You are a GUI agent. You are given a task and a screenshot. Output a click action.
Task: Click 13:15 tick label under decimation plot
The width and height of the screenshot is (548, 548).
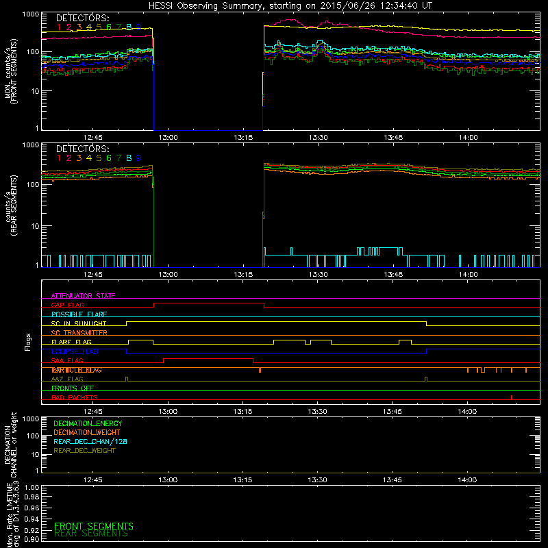242,480
